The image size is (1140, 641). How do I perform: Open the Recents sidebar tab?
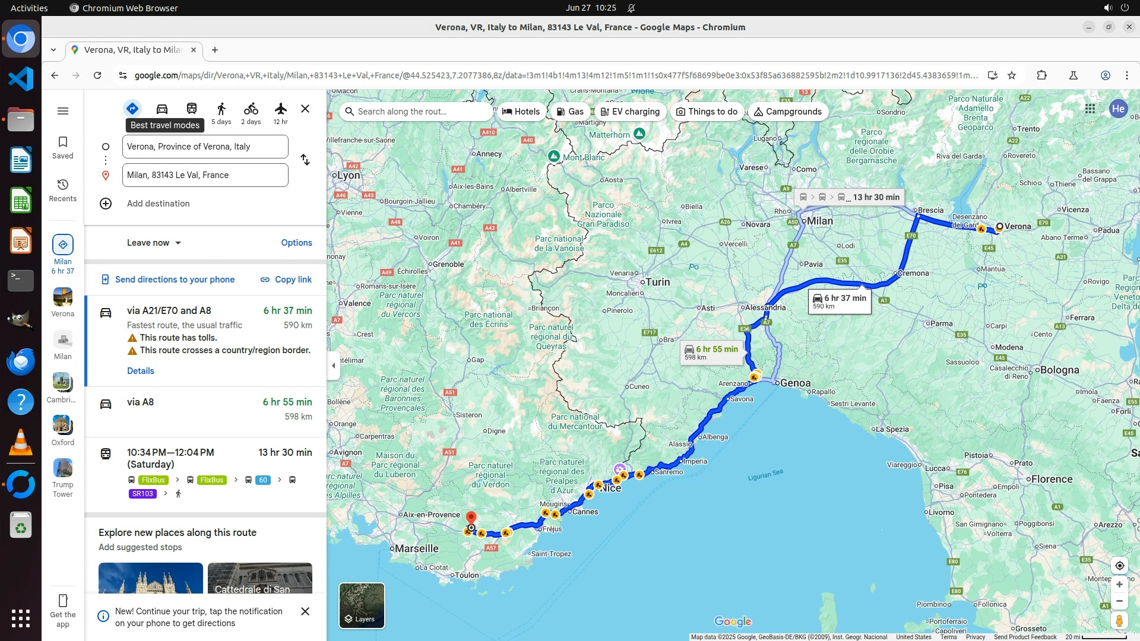coord(63,190)
